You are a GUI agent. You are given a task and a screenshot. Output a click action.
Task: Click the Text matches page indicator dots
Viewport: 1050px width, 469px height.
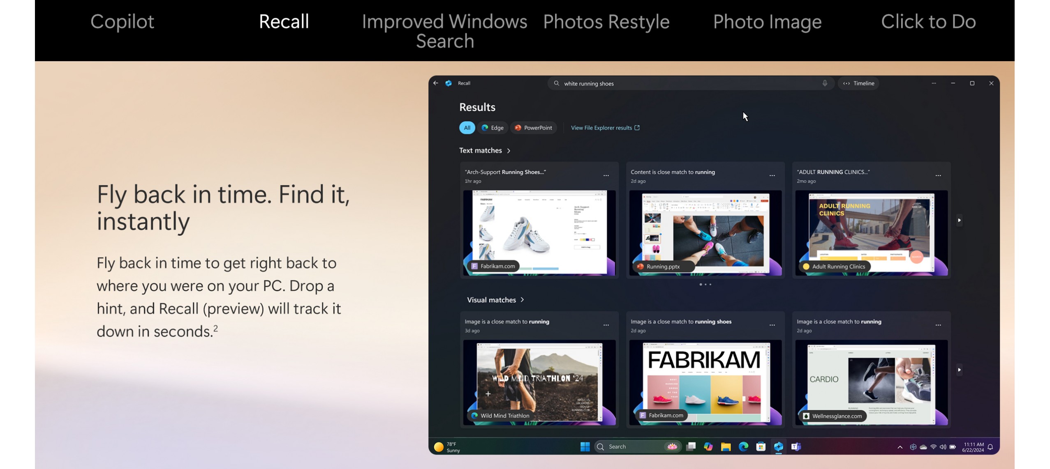tap(705, 285)
